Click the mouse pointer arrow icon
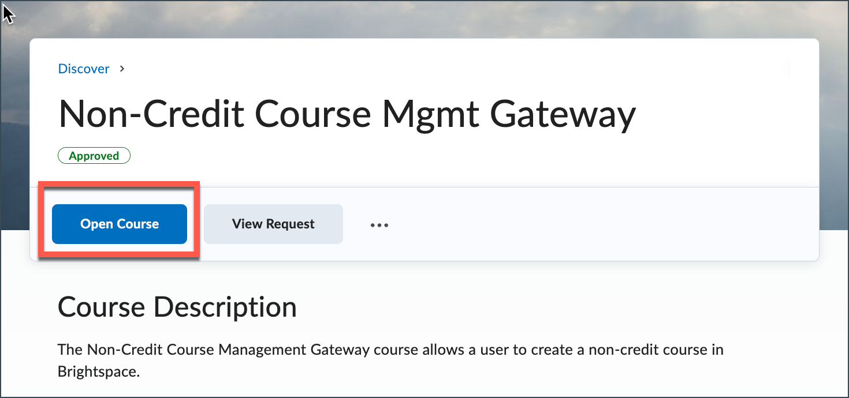 8,13
